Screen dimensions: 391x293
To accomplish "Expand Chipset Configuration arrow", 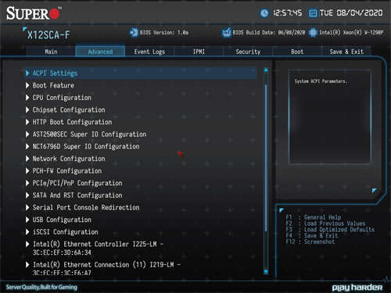I will (x=27, y=109).
